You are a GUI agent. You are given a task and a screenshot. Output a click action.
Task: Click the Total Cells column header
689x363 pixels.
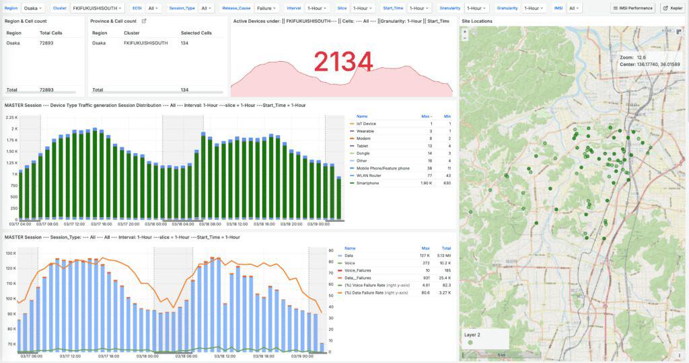coord(51,33)
